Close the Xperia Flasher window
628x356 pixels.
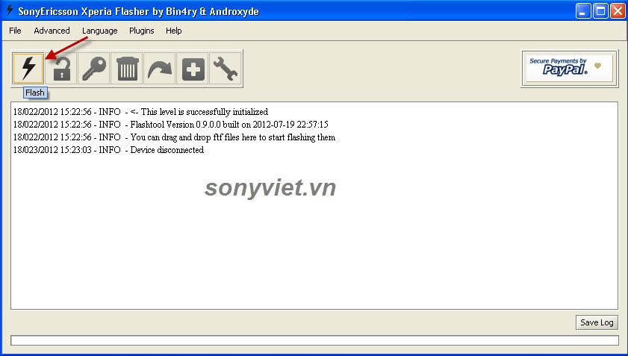pos(618,10)
